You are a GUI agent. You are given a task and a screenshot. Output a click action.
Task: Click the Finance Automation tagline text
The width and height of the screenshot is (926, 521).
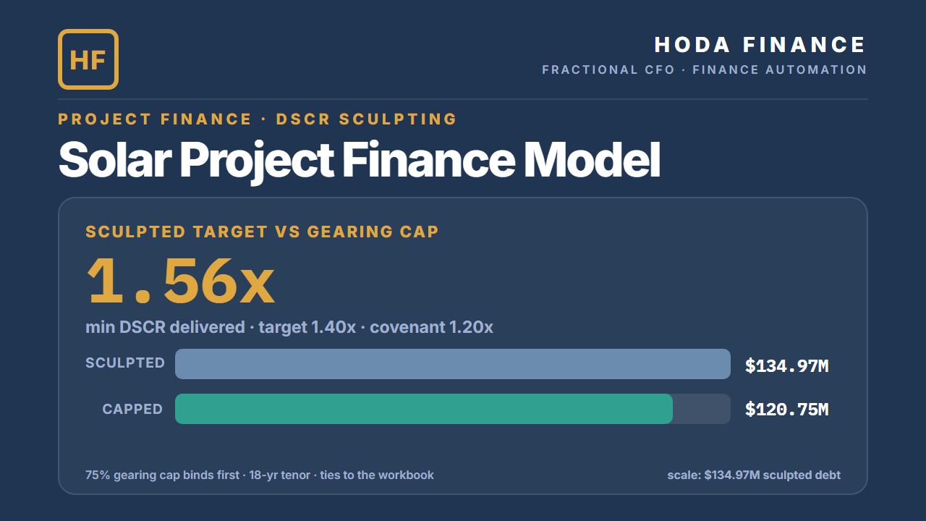coord(780,70)
